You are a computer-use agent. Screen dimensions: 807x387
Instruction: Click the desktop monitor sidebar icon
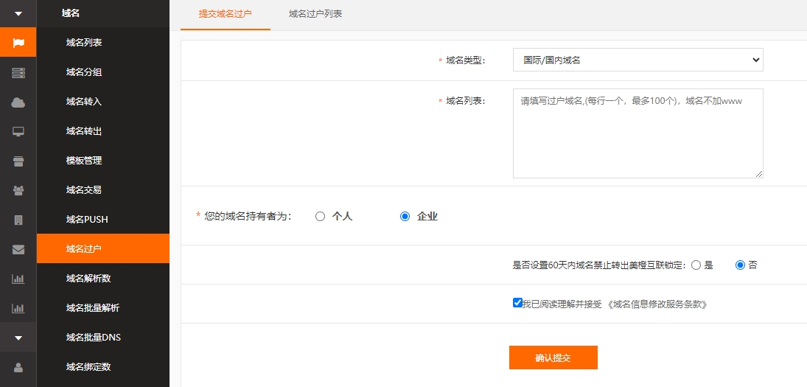pos(18,132)
